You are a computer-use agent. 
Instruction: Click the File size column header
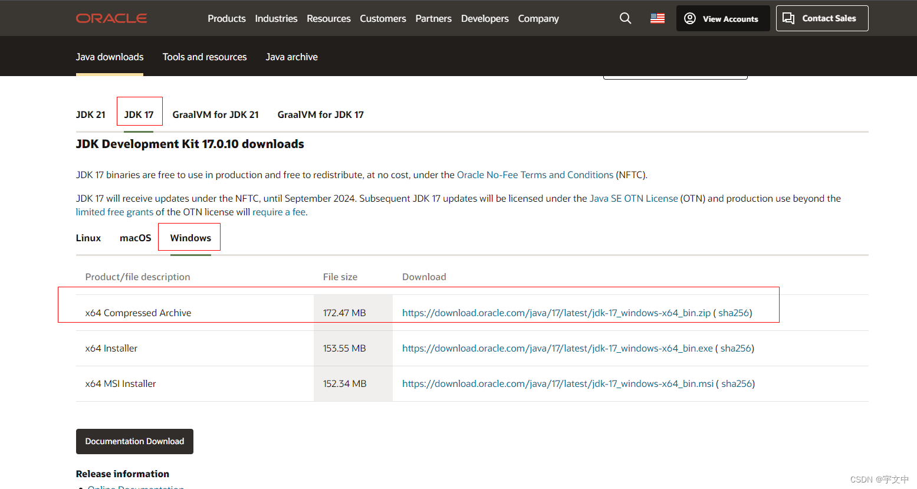pyautogui.click(x=340, y=277)
